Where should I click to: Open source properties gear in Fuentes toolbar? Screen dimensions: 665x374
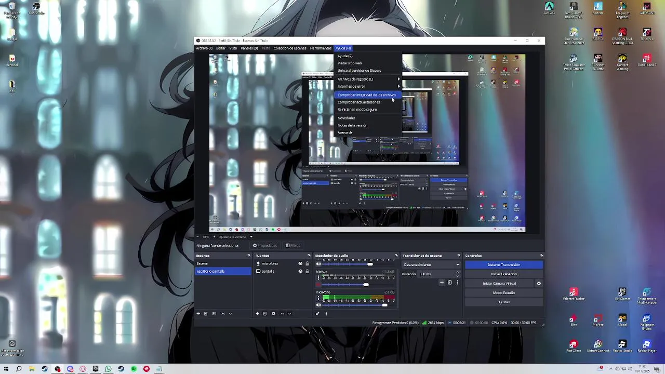pos(273,314)
